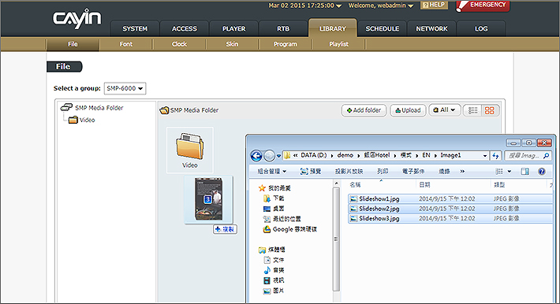The width and height of the screenshot is (560, 304).
Task: Select 桌面 desktop in navigation pane
Action: [274, 209]
